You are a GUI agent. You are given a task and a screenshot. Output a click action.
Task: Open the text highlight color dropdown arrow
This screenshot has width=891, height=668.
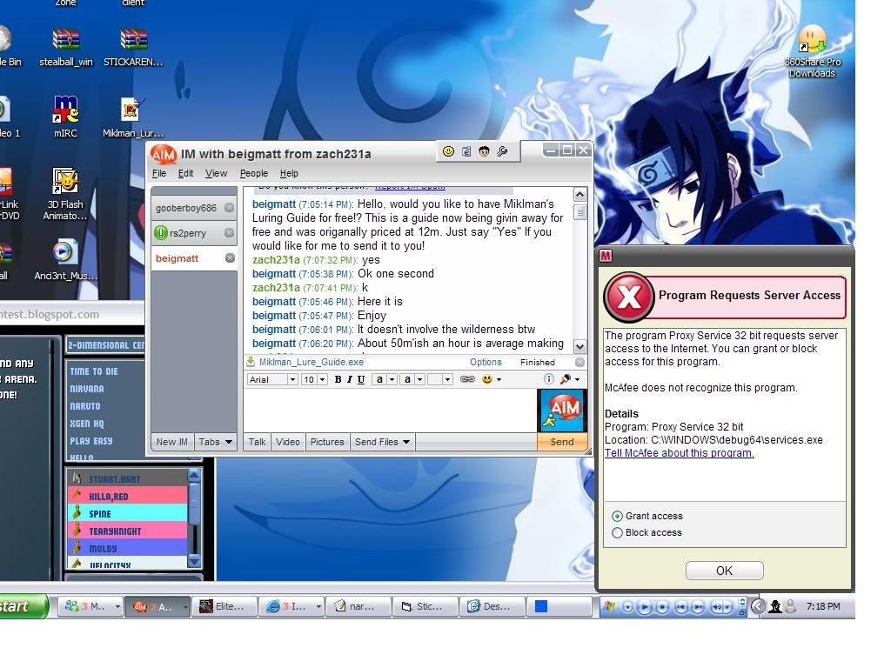(420, 379)
